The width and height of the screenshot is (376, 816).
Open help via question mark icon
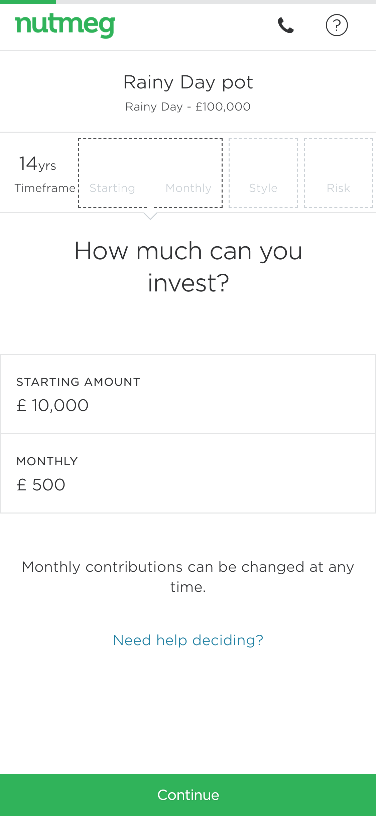337,25
